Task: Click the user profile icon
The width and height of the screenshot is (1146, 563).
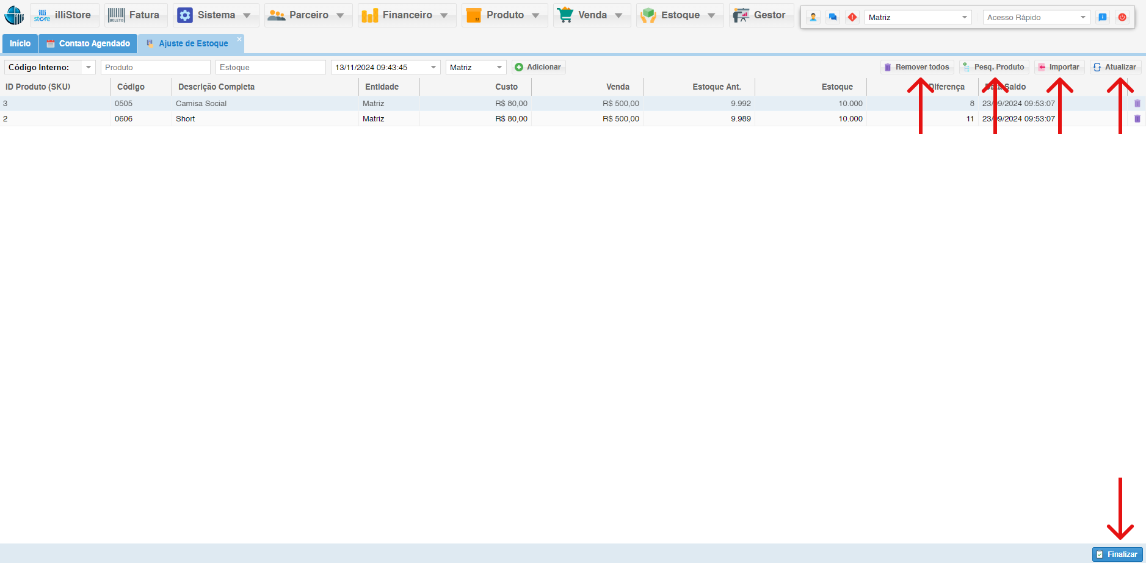Action: coord(813,17)
